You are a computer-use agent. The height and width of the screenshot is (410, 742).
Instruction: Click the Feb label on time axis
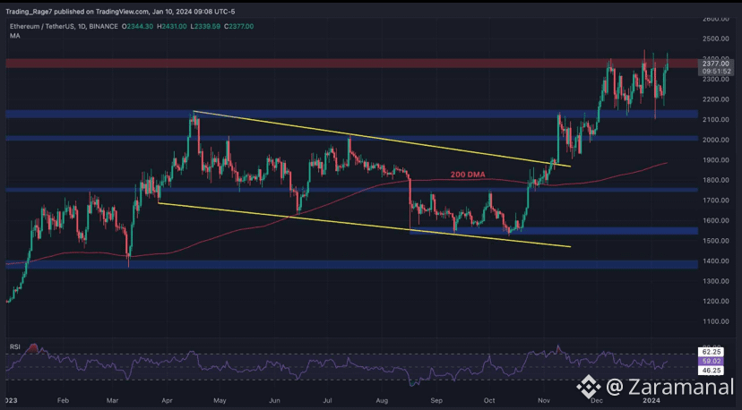[x=63, y=400]
